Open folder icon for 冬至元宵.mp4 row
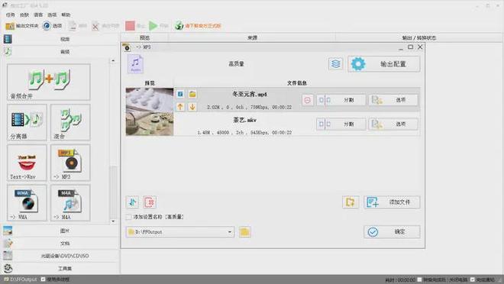Viewport: 504px width, 284px height. point(192,94)
